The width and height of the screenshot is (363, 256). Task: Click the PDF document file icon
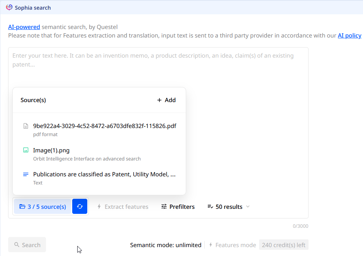[26, 126]
